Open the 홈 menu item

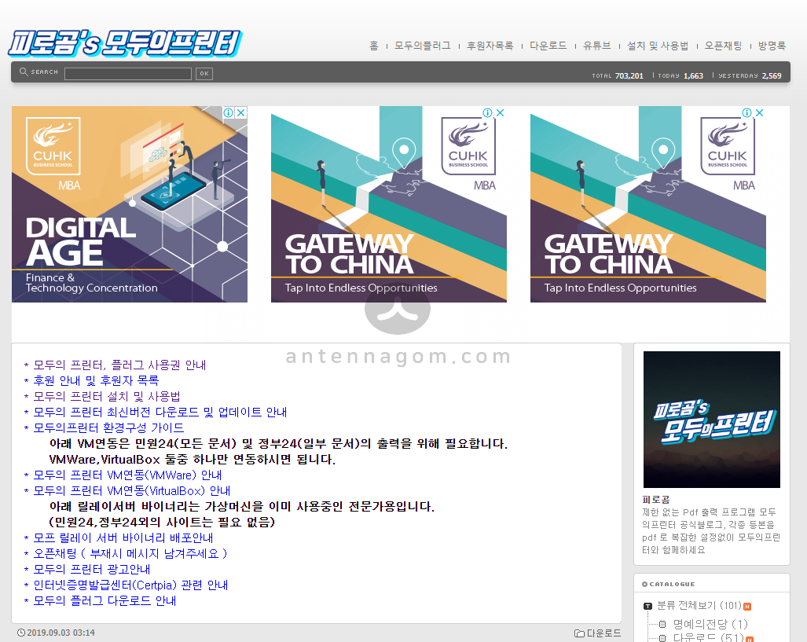coord(374,46)
